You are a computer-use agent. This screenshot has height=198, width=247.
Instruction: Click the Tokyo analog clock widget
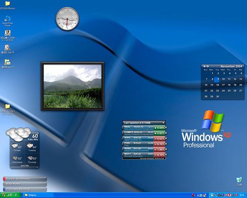(67, 19)
